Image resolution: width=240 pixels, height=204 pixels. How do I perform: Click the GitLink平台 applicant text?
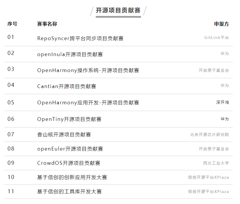pos(216,37)
